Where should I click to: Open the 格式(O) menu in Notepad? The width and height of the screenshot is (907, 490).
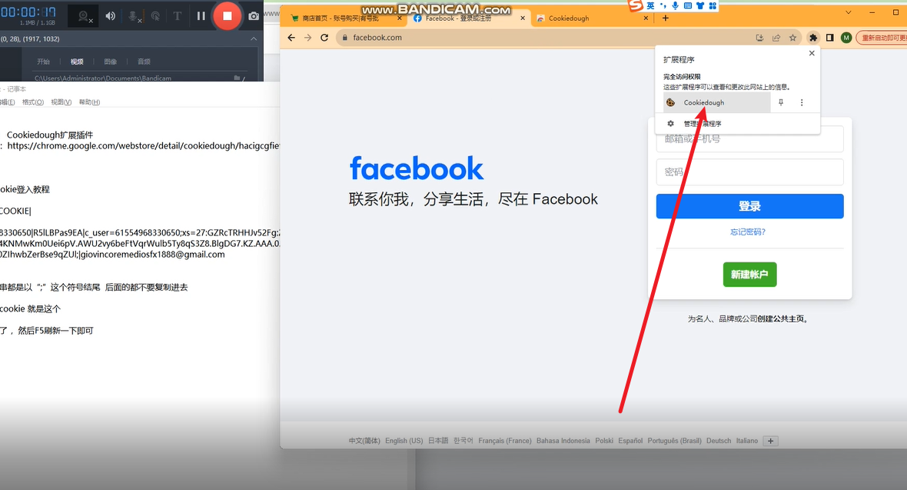click(x=33, y=102)
